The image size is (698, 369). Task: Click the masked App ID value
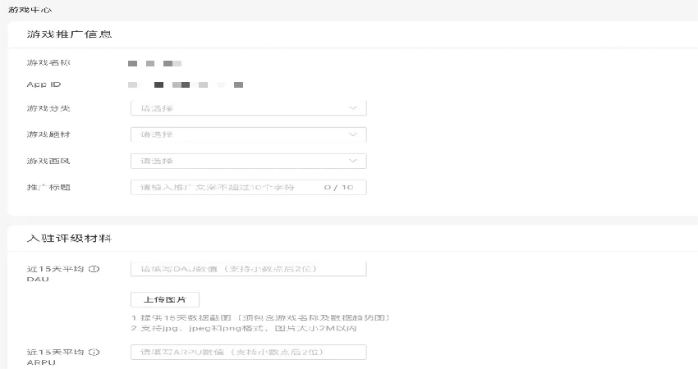[186, 84]
